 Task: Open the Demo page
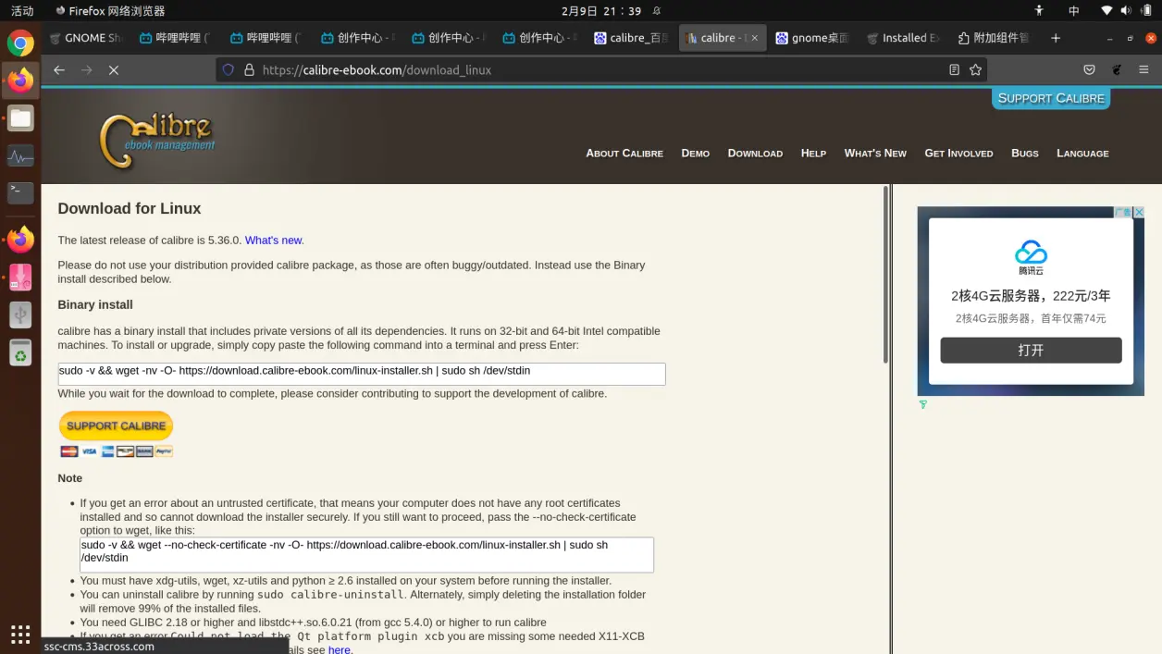point(696,153)
